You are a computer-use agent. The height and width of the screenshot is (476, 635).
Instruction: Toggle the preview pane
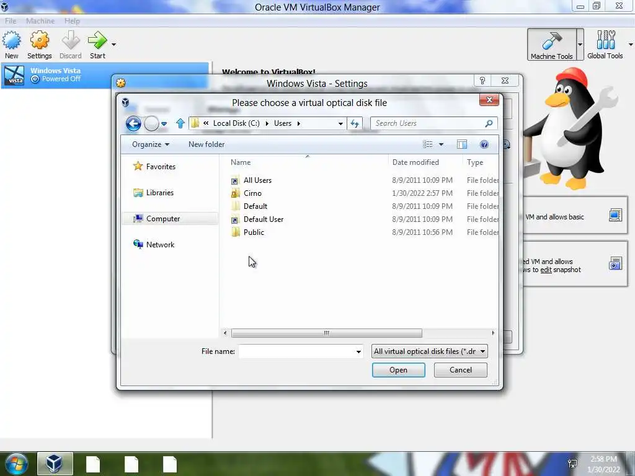461,144
